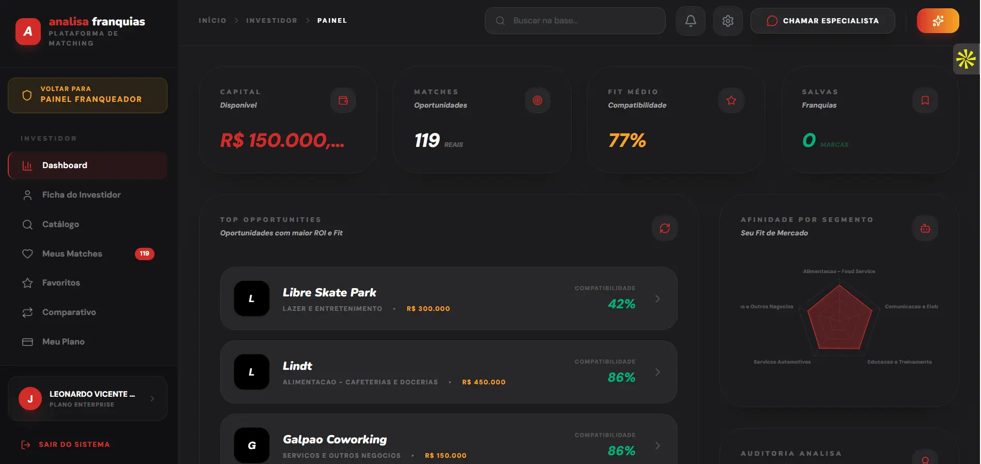Click the bookmark icon in Salvas card
Screen dimensions: 981x464
925,100
